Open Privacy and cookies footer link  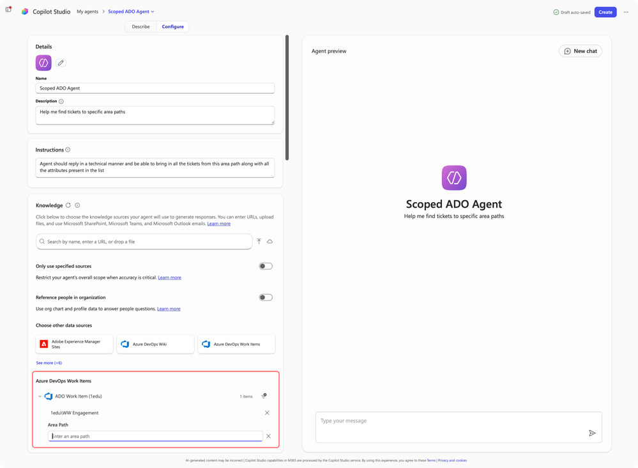click(452, 461)
